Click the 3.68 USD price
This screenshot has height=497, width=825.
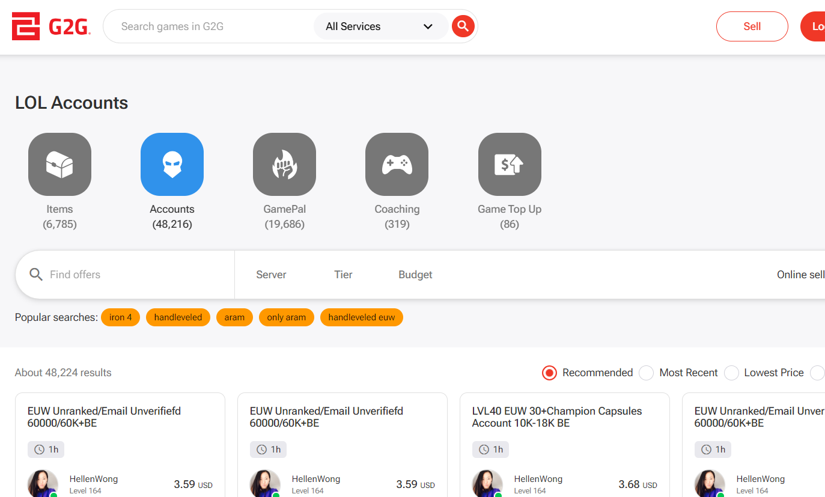(638, 484)
